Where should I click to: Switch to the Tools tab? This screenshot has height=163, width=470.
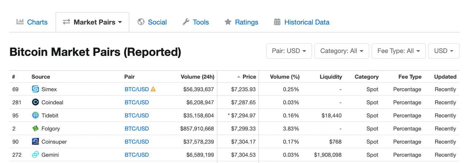point(196,22)
